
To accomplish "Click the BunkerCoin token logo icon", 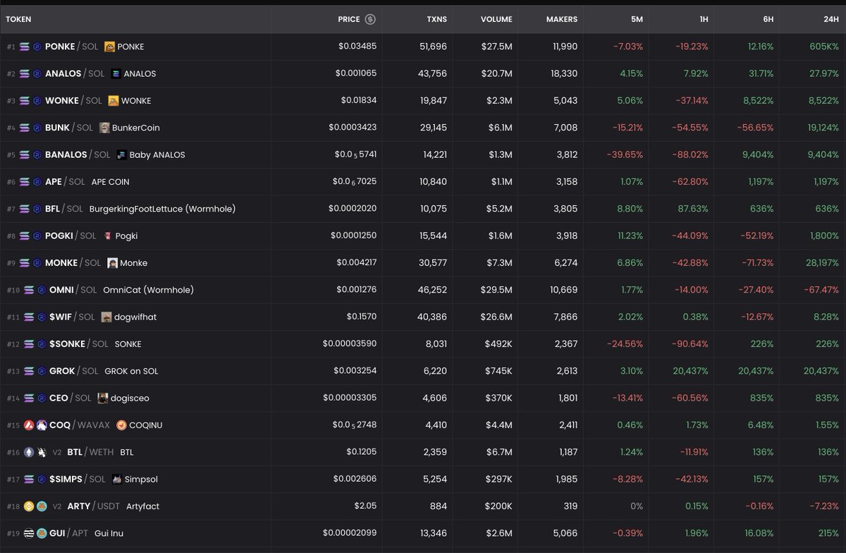I will [104, 128].
